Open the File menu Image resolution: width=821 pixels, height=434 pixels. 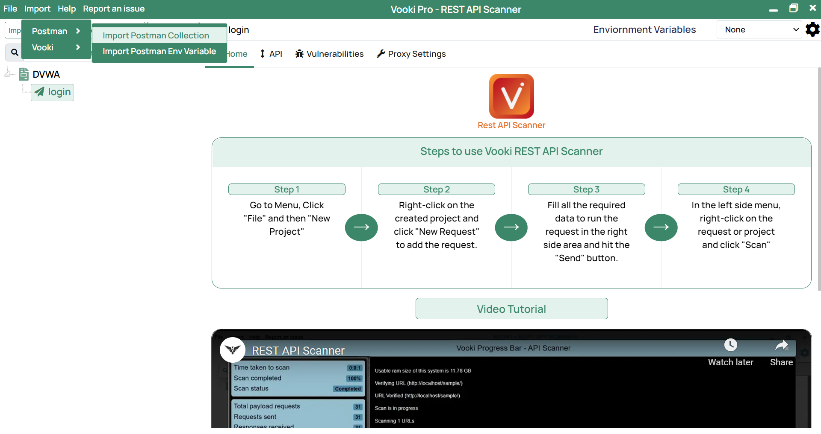10,9
